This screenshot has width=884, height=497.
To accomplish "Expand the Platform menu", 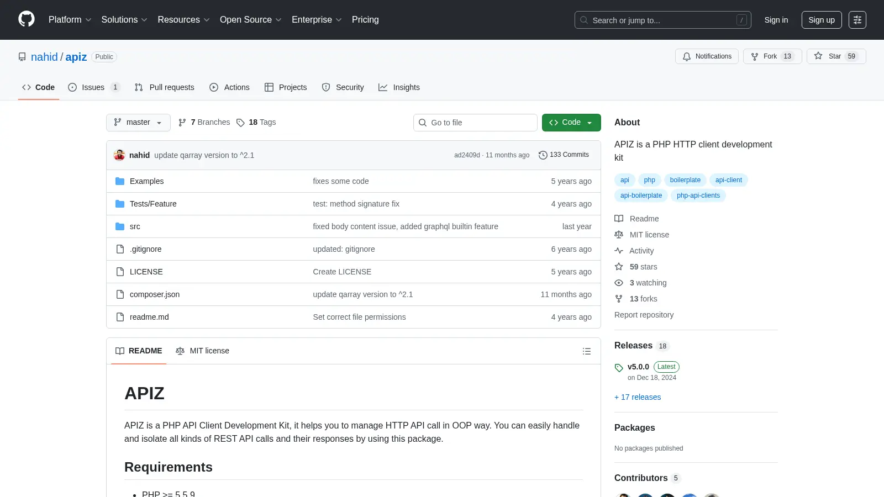I will pyautogui.click(x=70, y=20).
